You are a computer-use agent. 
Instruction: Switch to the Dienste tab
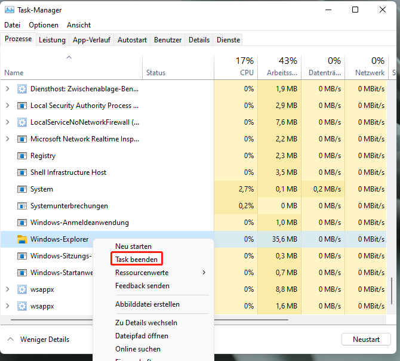(x=228, y=40)
